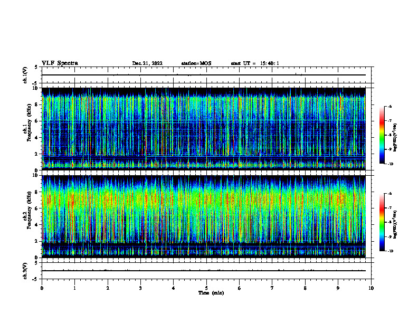Viewport: 418px width, 323px height.
Task: Click the "VLF Spectra" plot title
Action: (x=60, y=63)
